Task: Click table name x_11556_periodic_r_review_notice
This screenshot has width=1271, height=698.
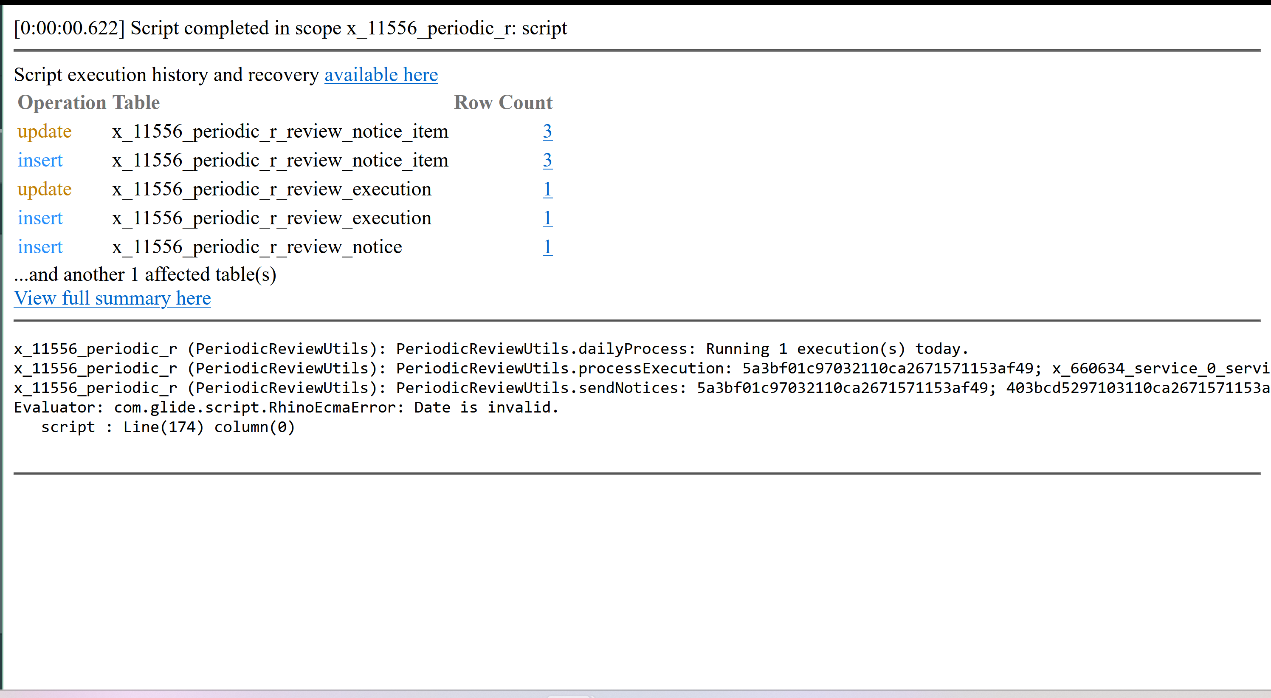Action: pyautogui.click(x=256, y=247)
